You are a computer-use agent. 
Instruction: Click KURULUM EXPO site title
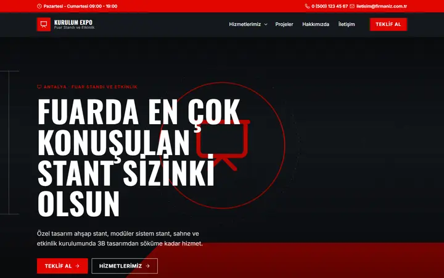73,22
